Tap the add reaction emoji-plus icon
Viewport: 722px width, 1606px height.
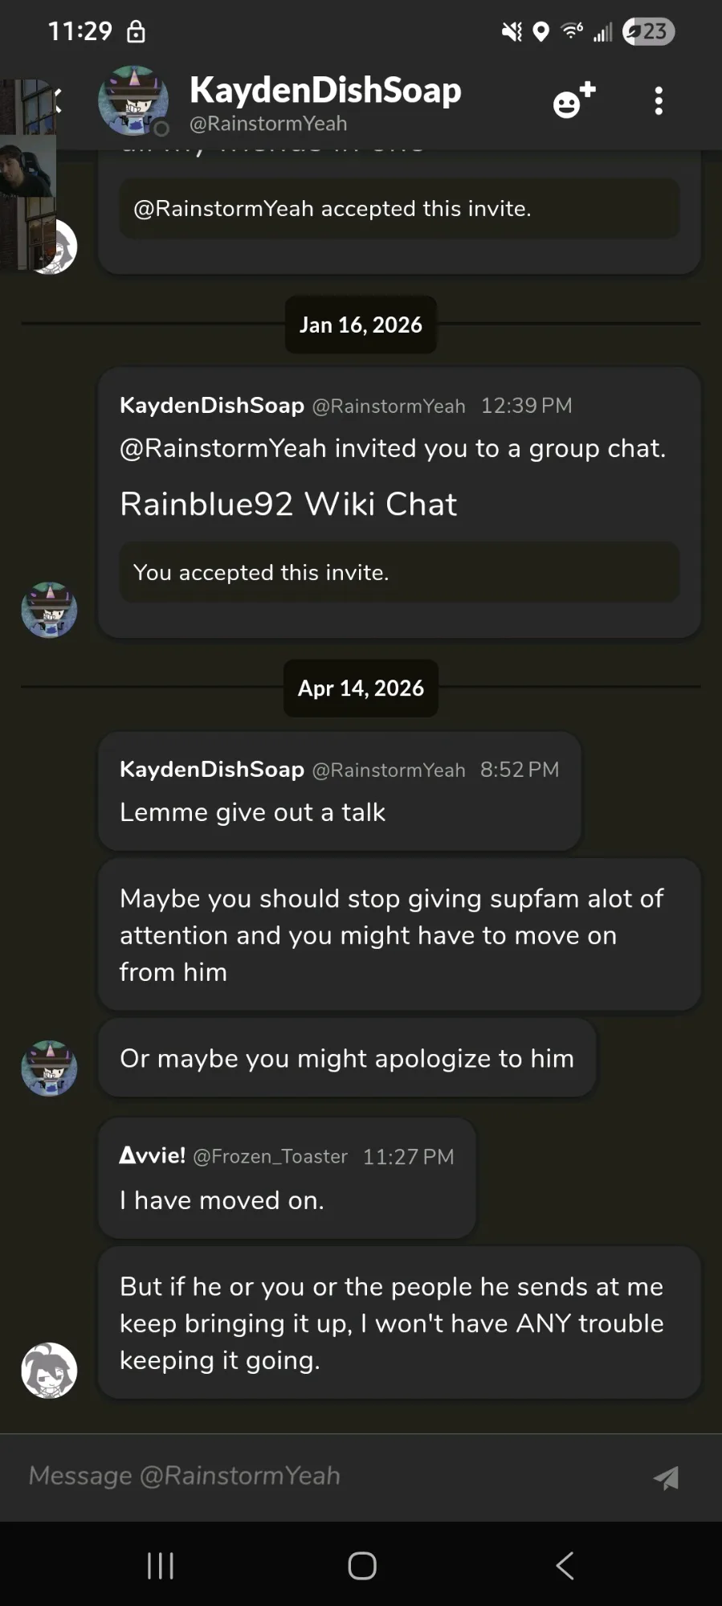click(574, 100)
